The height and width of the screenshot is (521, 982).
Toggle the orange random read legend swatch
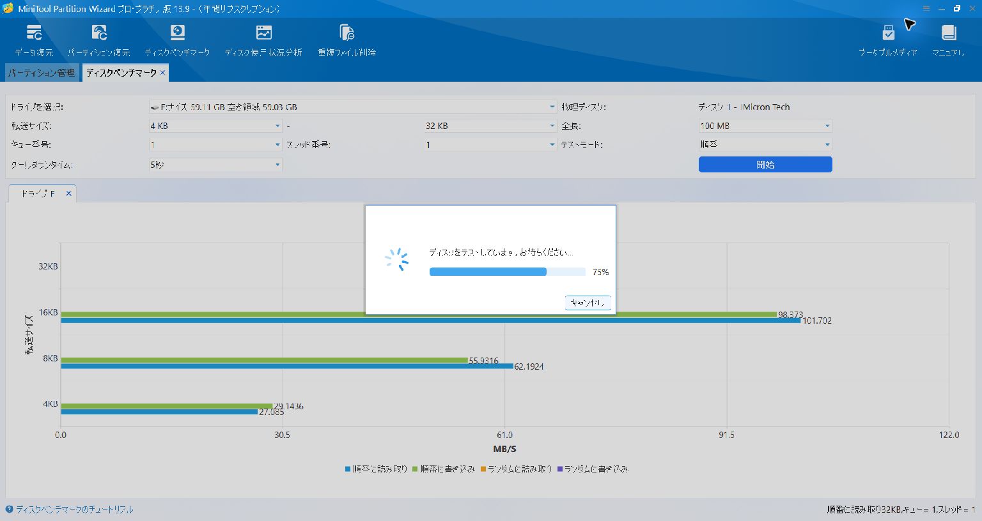483,469
